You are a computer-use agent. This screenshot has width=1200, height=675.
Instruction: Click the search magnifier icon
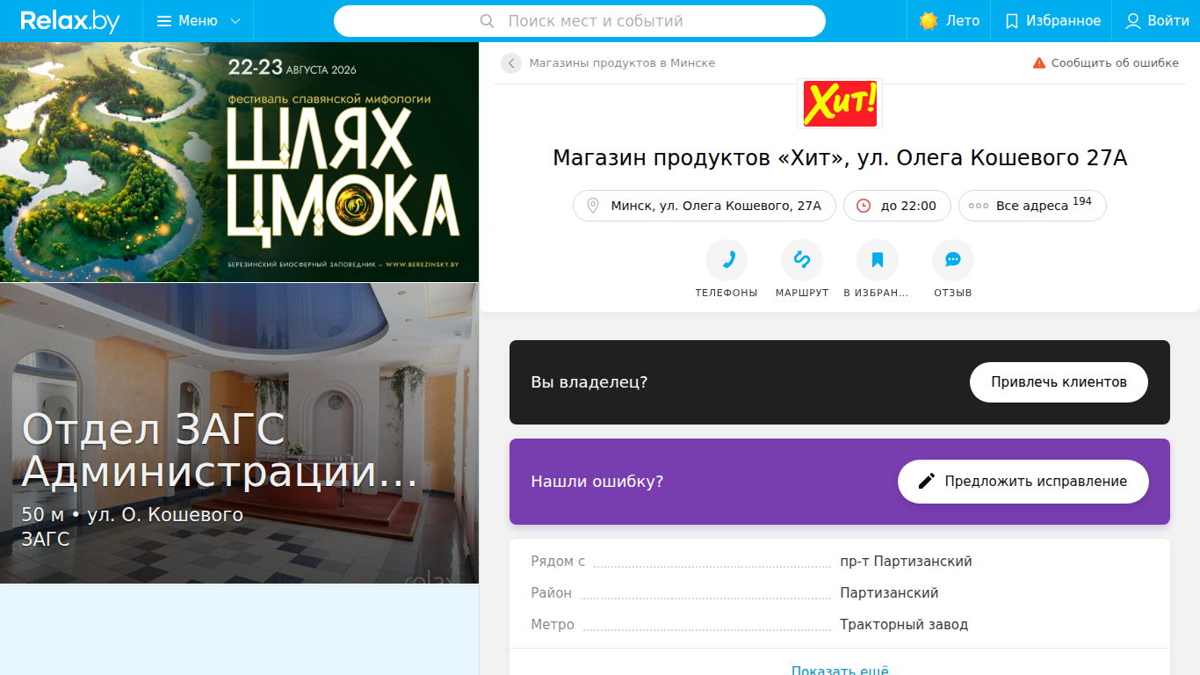[488, 21]
